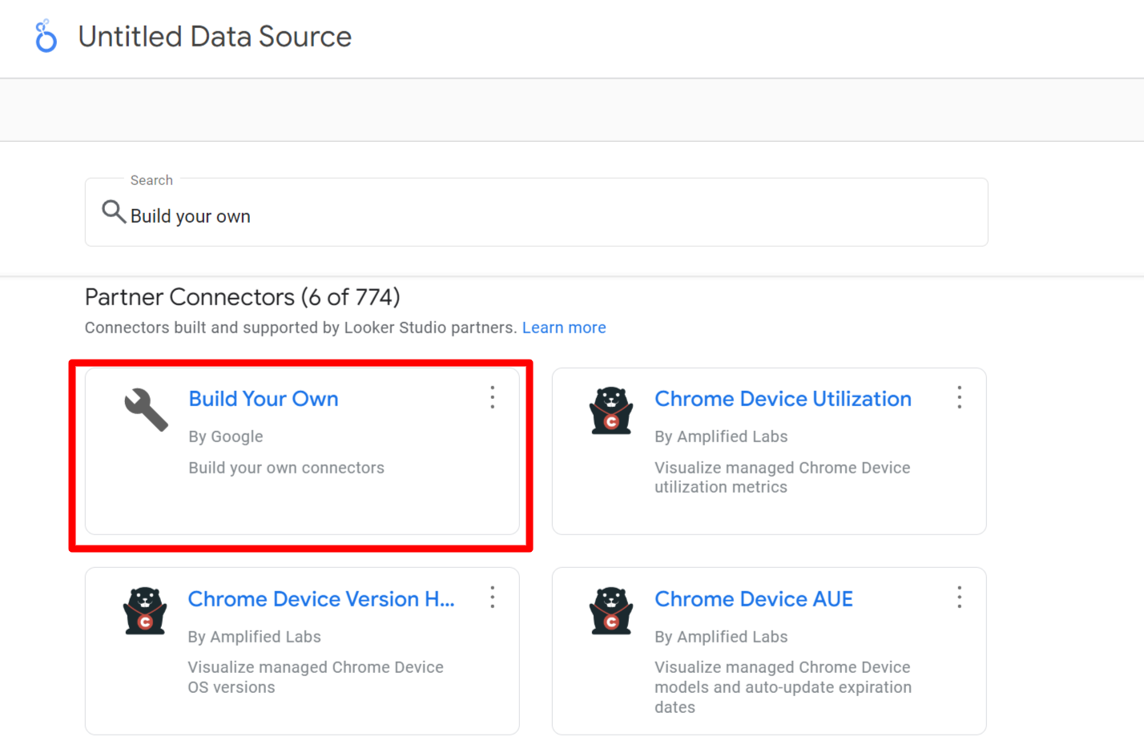Open Chrome Device AUE three-dot menu

tap(959, 597)
